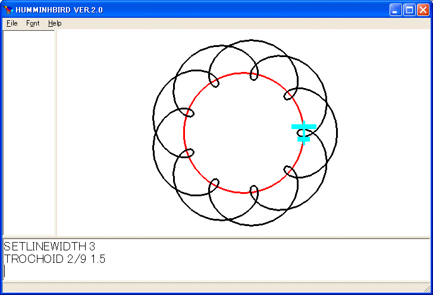Image resolution: width=433 pixels, height=295 pixels.
Task: Maximize the HUMMINHBIRD window
Action: pyautogui.click(x=409, y=10)
